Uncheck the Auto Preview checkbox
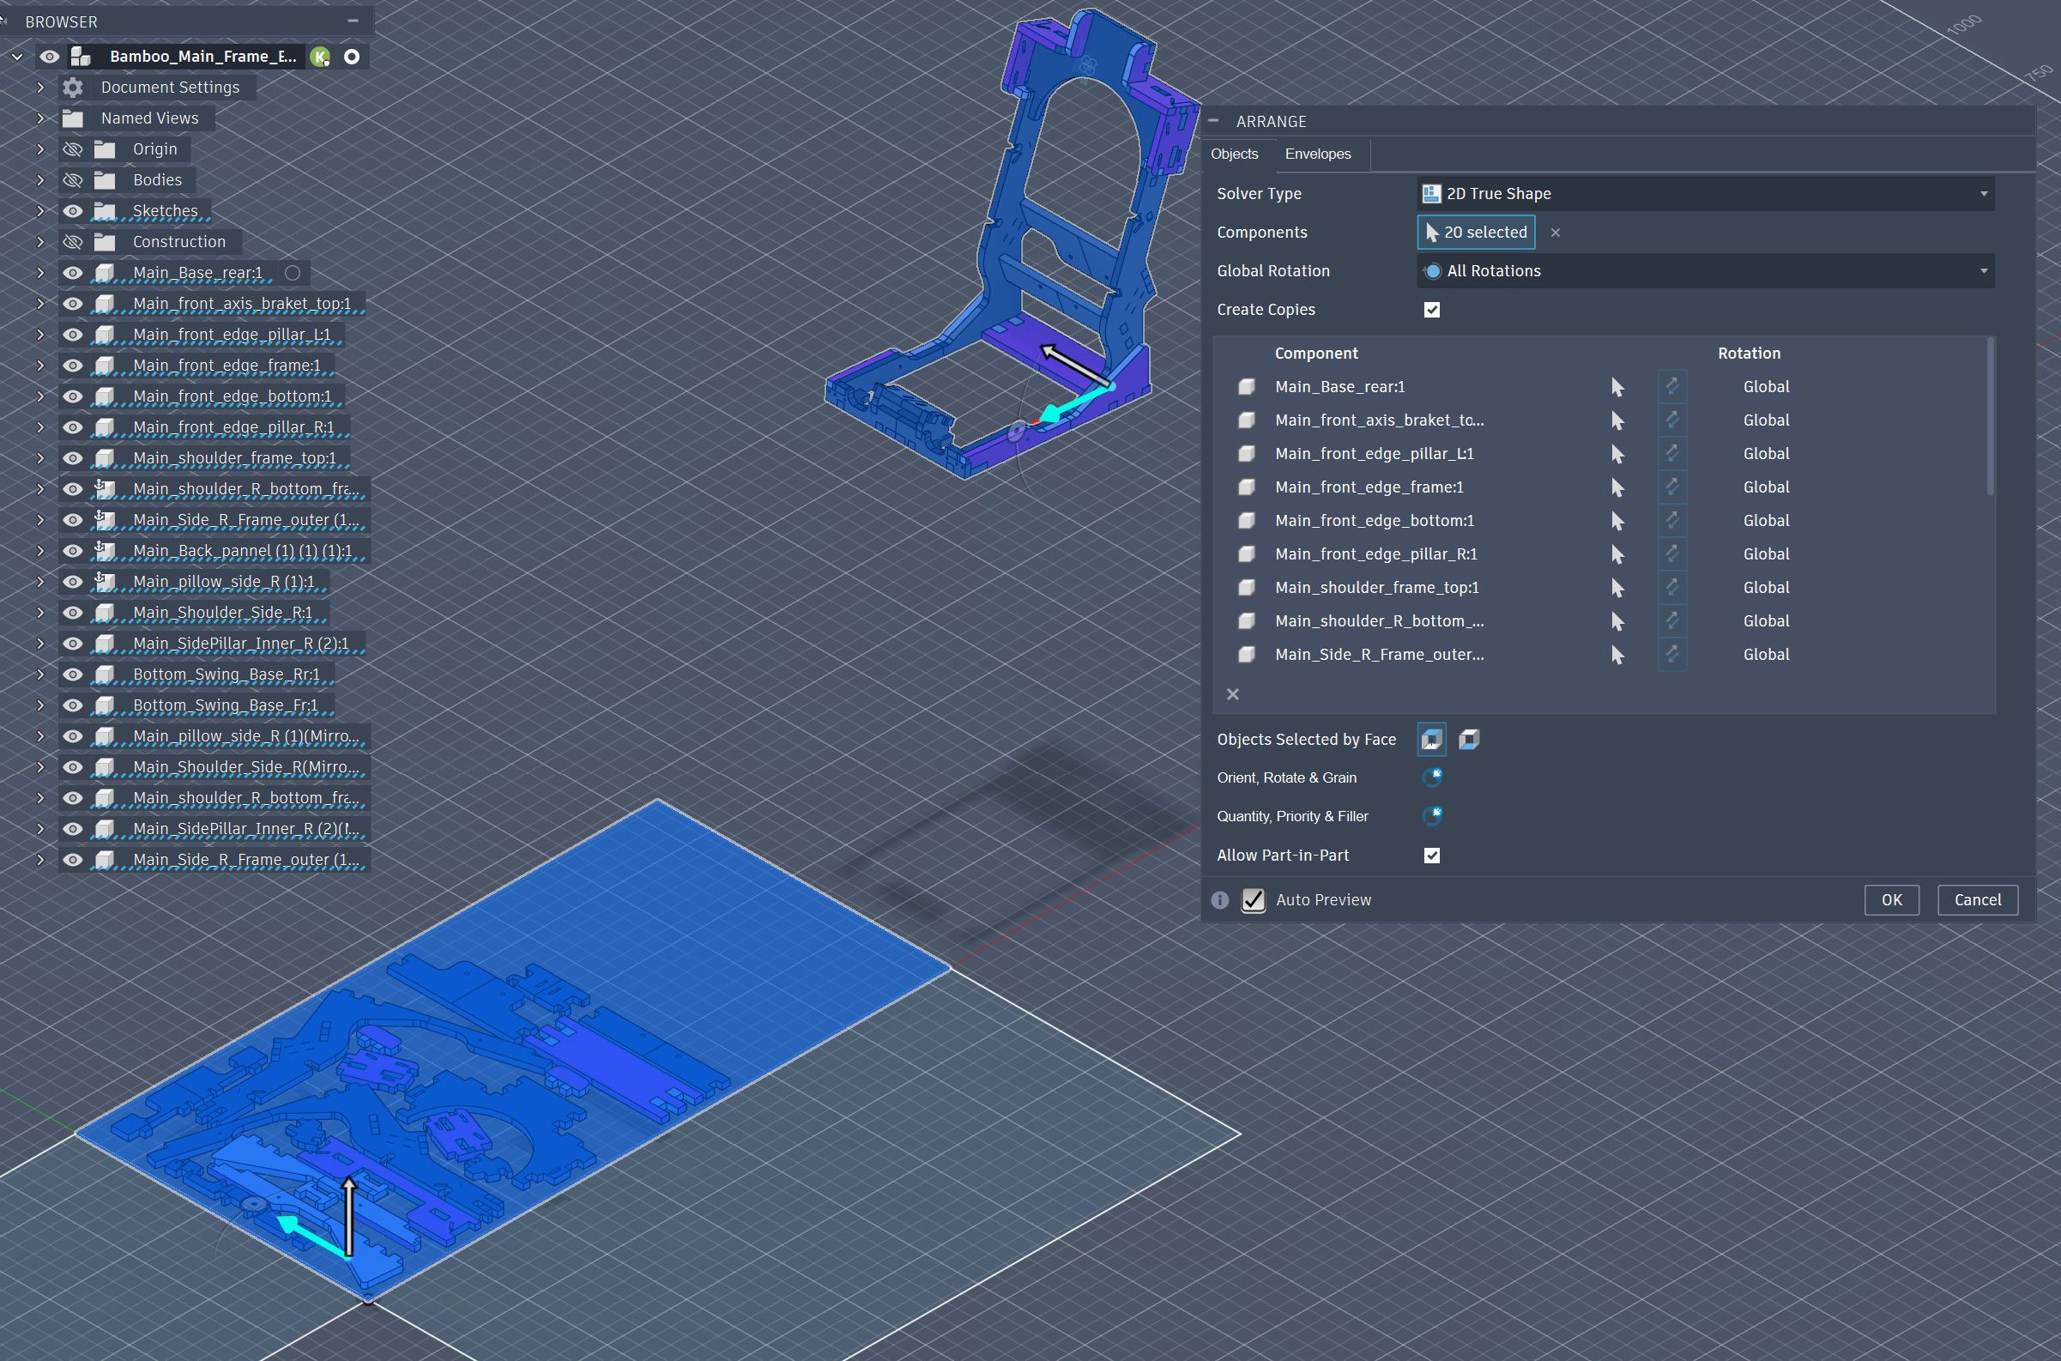Image resolution: width=2061 pixels, height=1361 pixels. [1253, 900]
